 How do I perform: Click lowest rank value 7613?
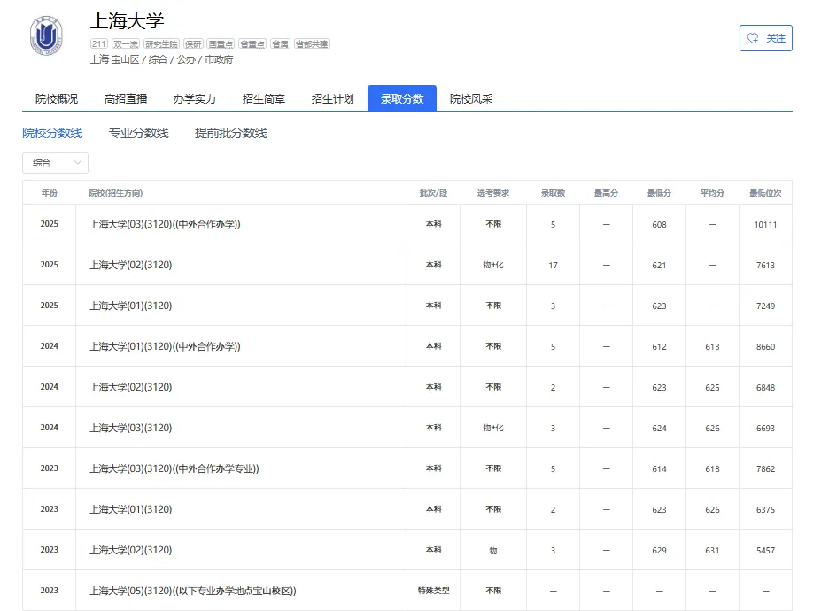click(x=765, y=265)
